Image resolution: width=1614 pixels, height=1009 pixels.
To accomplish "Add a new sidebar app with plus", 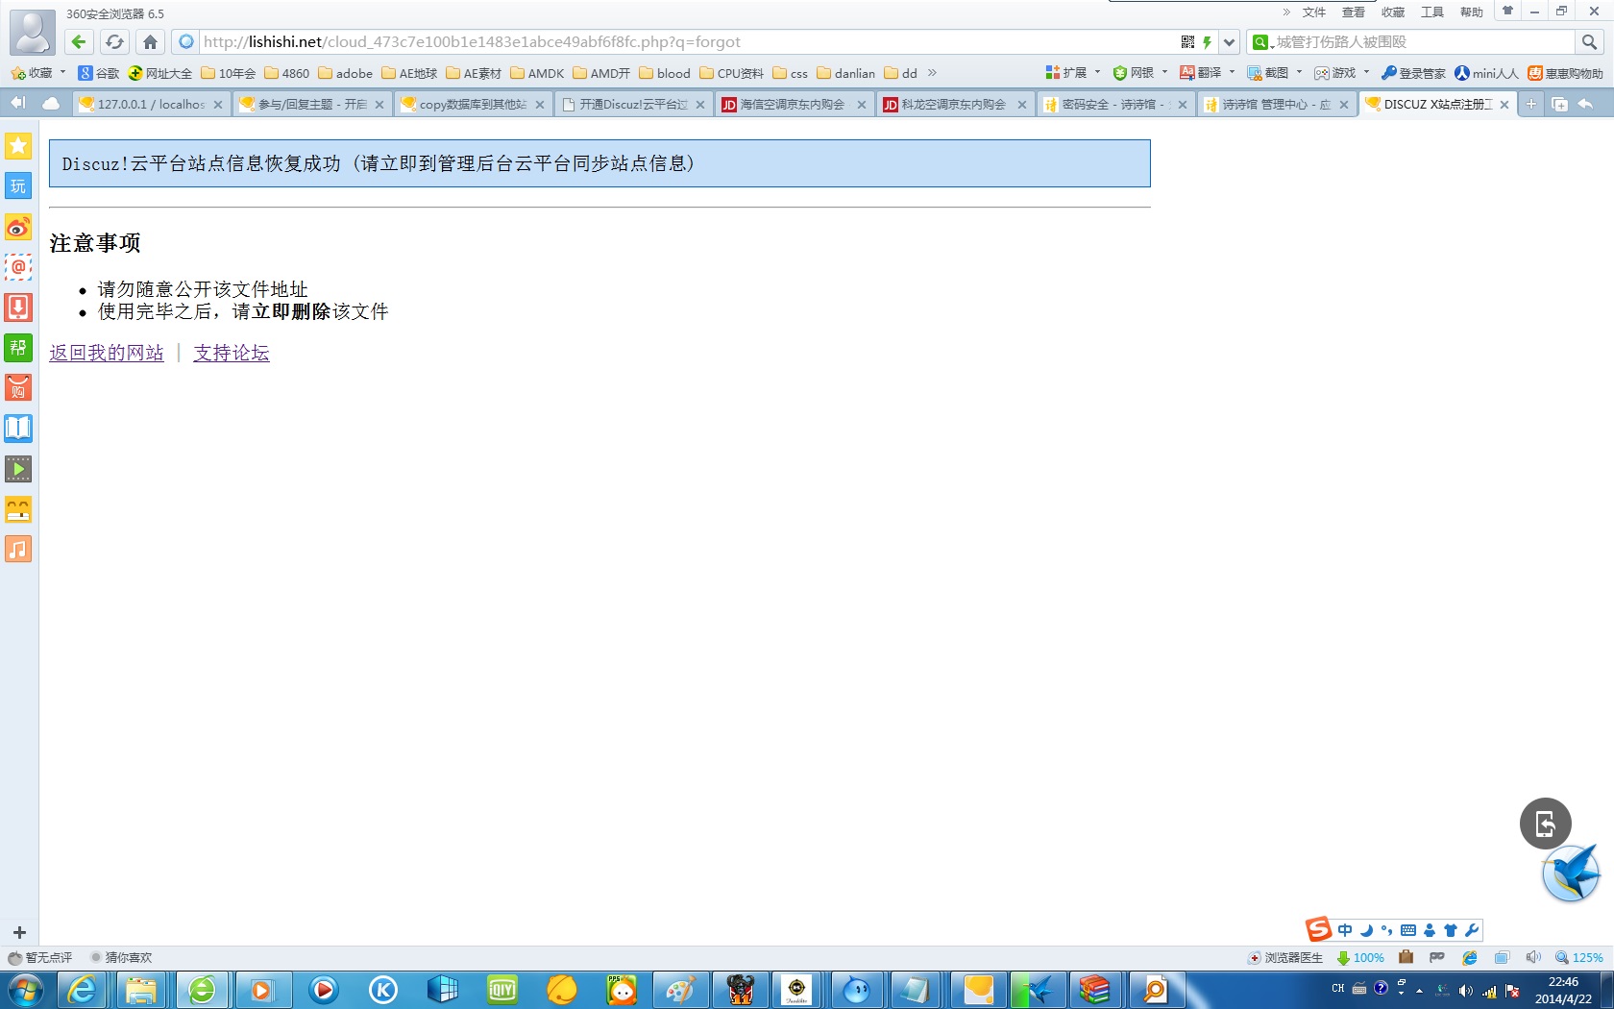I will pos(19,932).
